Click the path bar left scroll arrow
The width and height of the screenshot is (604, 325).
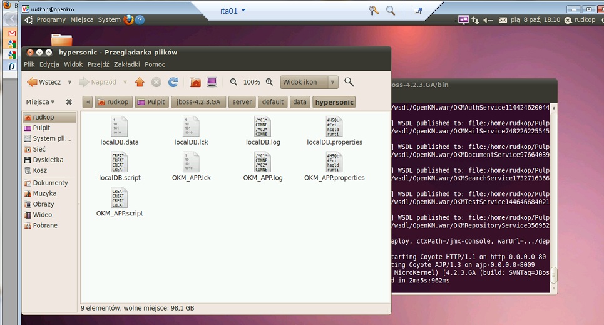click(x=88, y=102)
